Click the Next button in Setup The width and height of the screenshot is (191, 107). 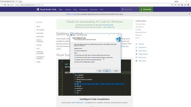click(x=107, y=71)
